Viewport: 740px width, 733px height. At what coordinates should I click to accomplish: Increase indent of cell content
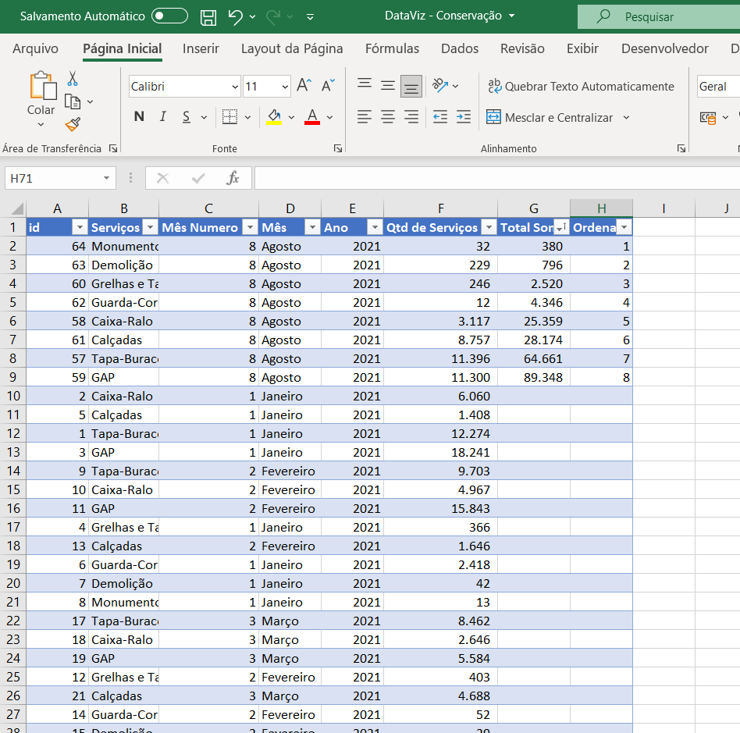point(464,116)
